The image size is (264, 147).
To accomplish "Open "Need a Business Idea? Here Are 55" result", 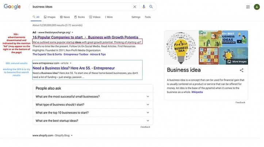I will click(74, 68).
